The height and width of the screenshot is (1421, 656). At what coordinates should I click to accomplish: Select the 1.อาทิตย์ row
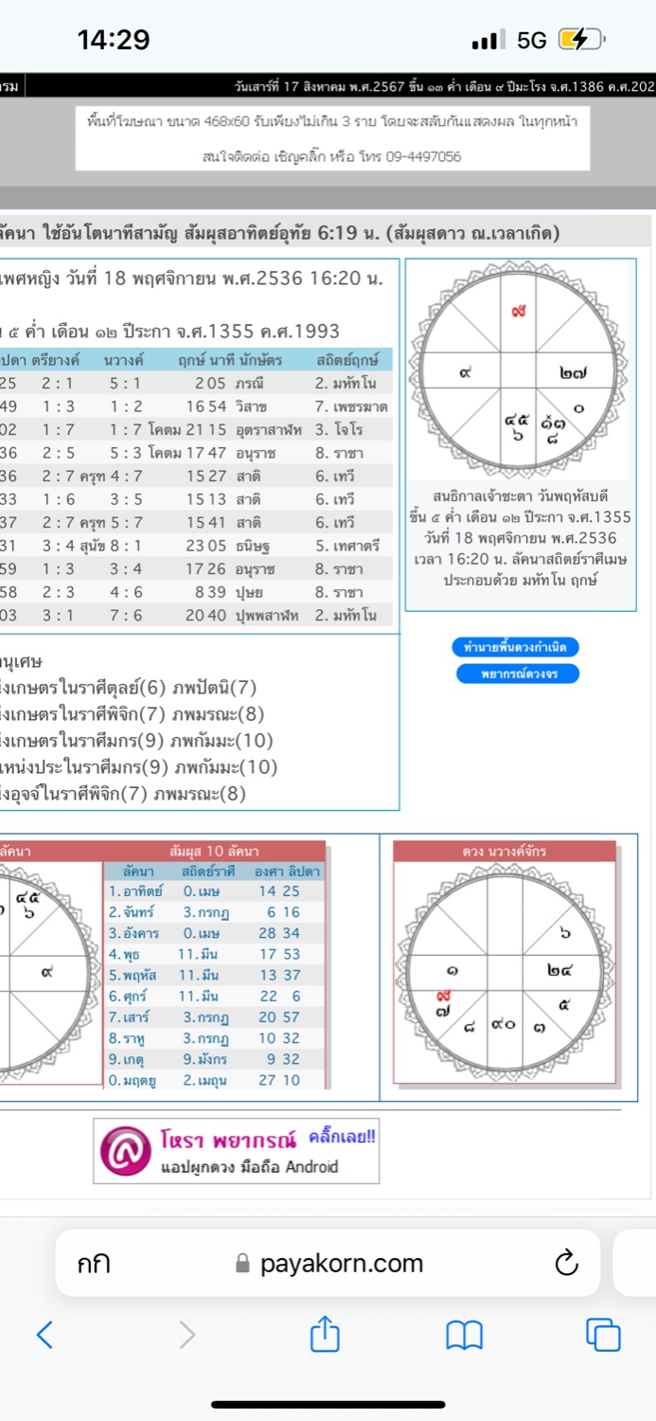214,891
